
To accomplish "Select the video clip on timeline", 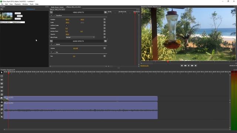I will pos(81,99).
